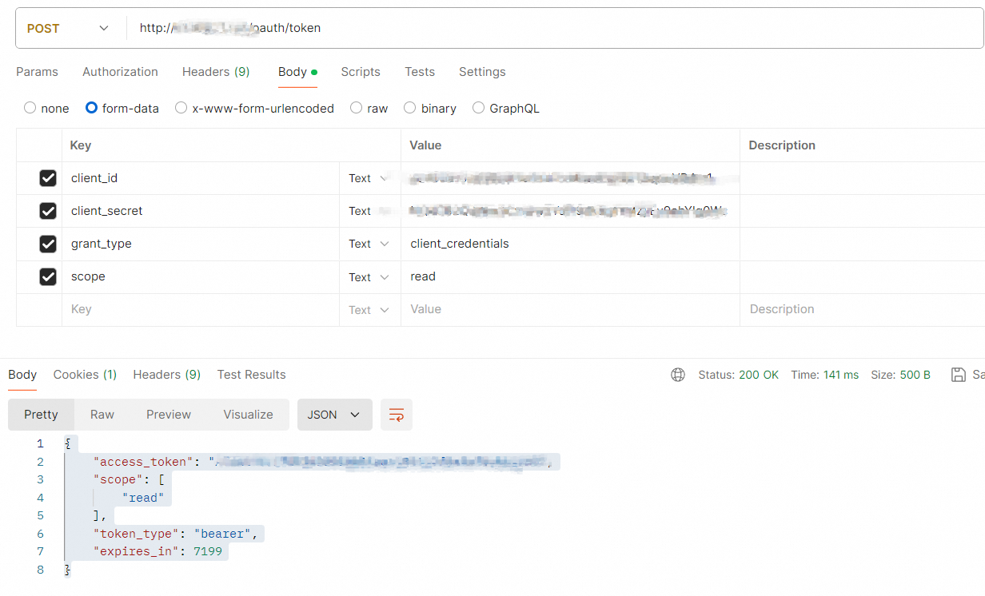Click the request URL input field
The width and height of the screenshot is (985, 596).
552,28
